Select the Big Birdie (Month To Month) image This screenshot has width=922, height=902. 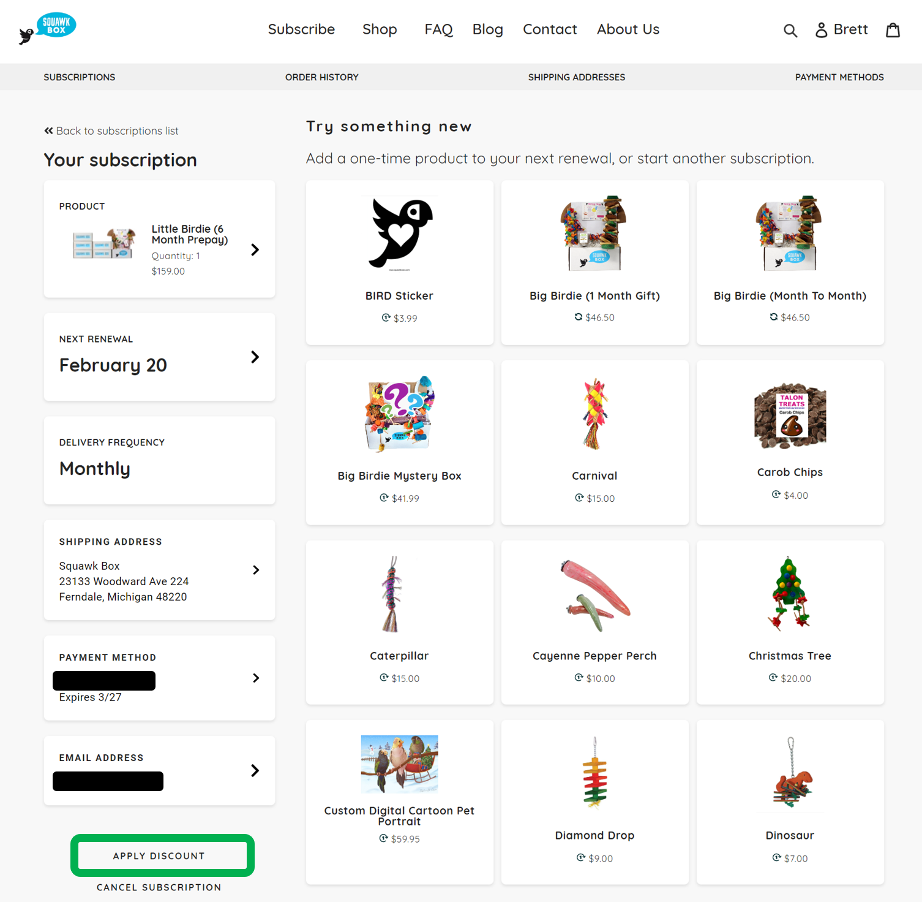click(790, 233)
